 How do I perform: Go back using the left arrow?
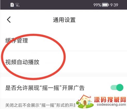[9, 20]
